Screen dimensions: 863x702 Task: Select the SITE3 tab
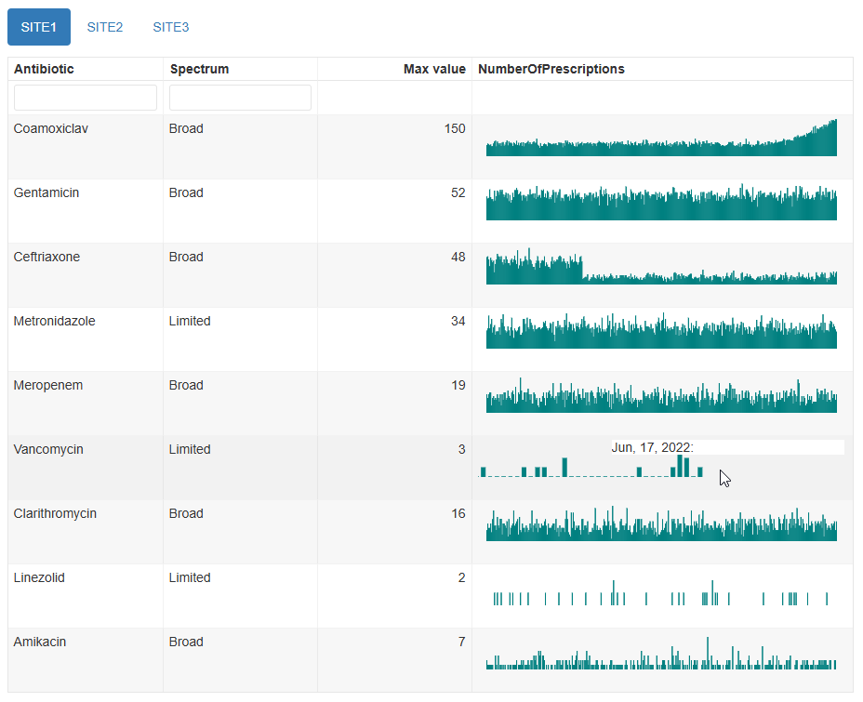[x=171, y=27]
